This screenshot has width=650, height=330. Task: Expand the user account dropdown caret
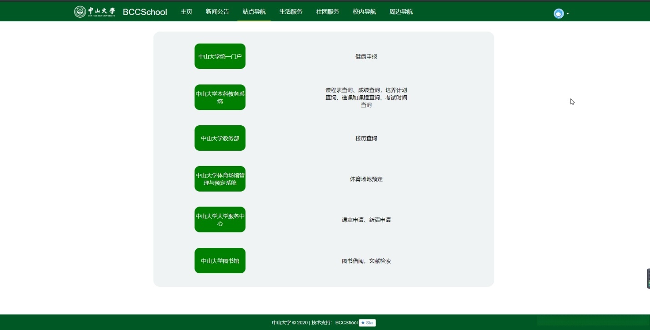568,14
